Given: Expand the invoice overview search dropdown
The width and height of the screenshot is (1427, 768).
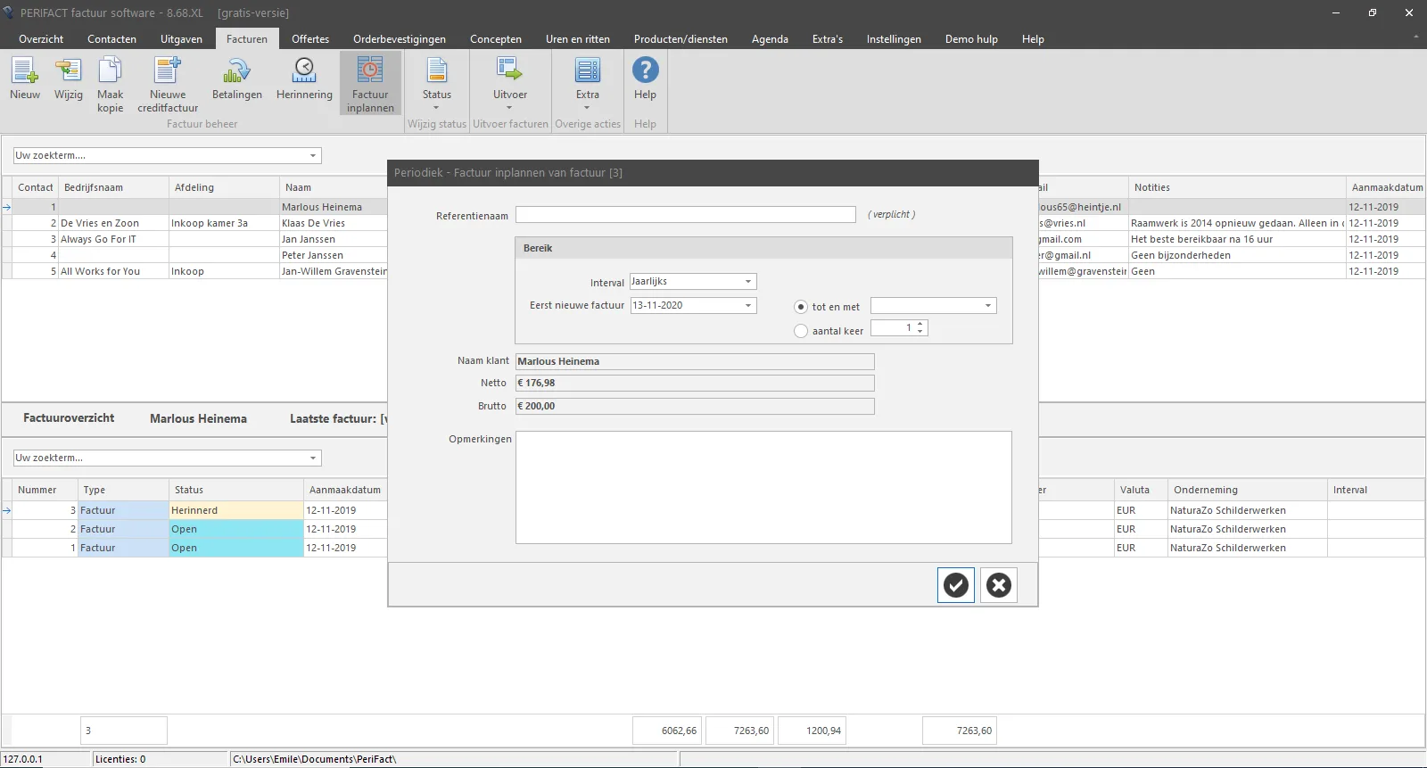Looking at the screenshot, I should pyautogui.click(x=313, y=458).
